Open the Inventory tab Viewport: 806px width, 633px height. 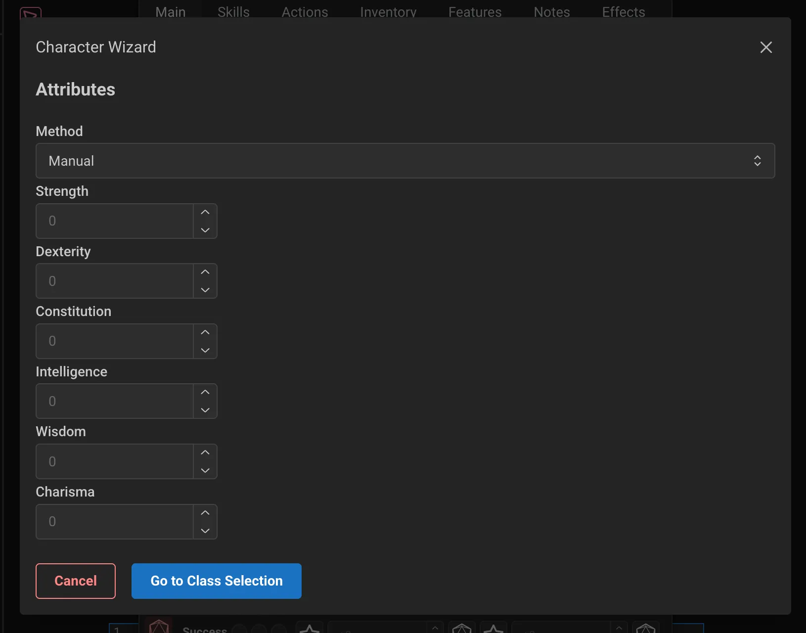(388, 12)
